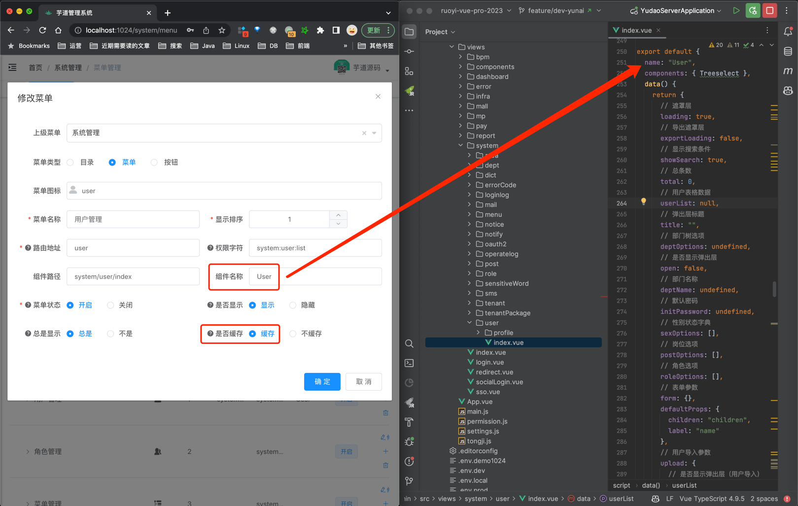Increase 显示排序 with the up stepper
Screen dimensions: 798x506
click(x=338, y=215)
